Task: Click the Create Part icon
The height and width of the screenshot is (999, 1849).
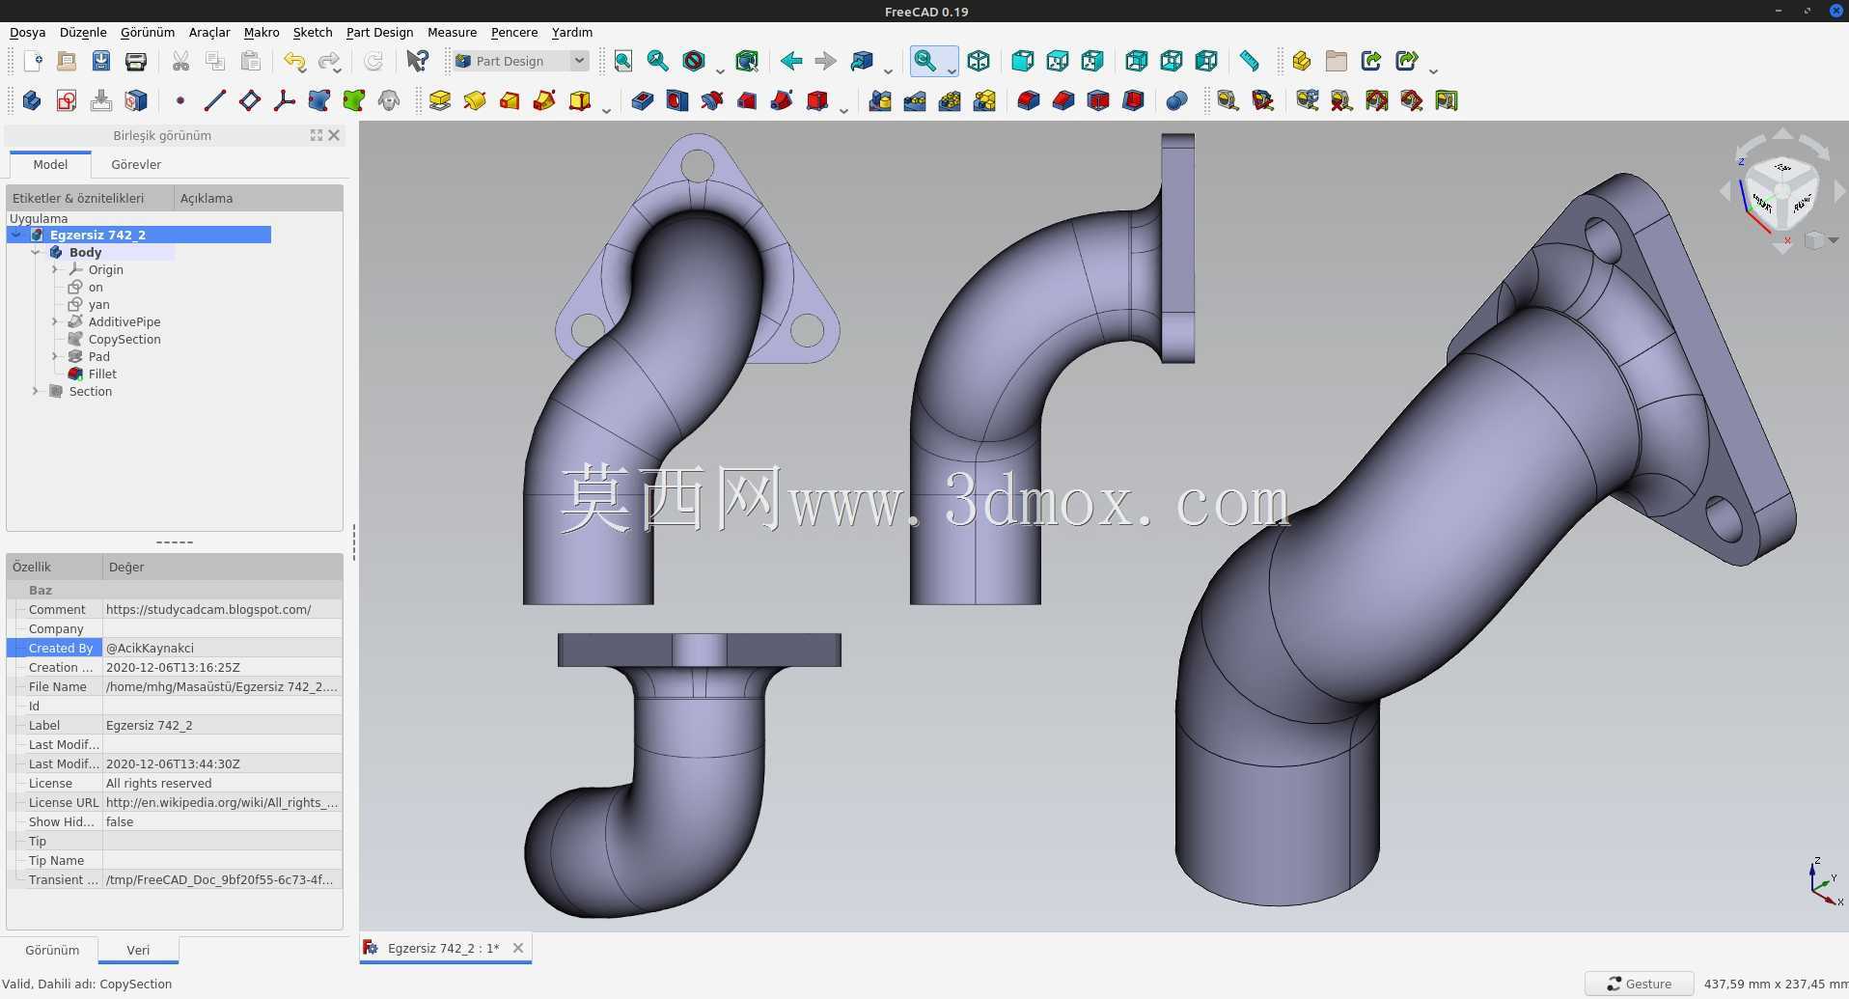Action: coord(1301,61)
